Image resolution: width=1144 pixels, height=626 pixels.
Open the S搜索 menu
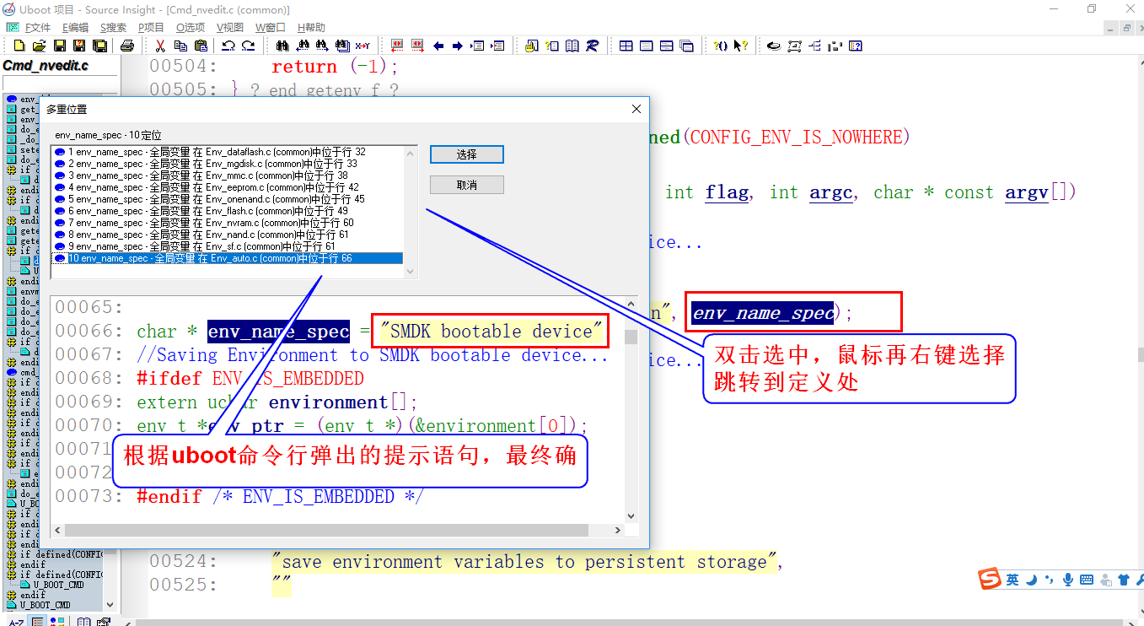click(x=114, y=28)
